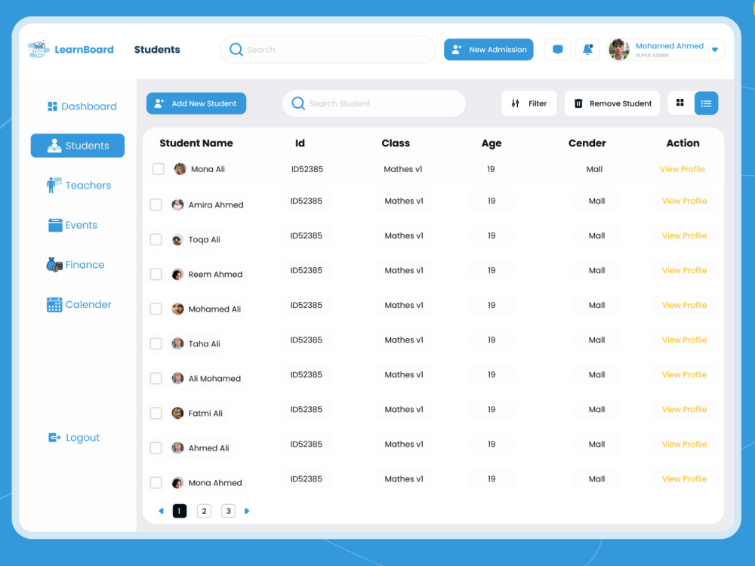
Task: Tick the Toqa Ali checkbox
Action: click(x=156, y=239)
